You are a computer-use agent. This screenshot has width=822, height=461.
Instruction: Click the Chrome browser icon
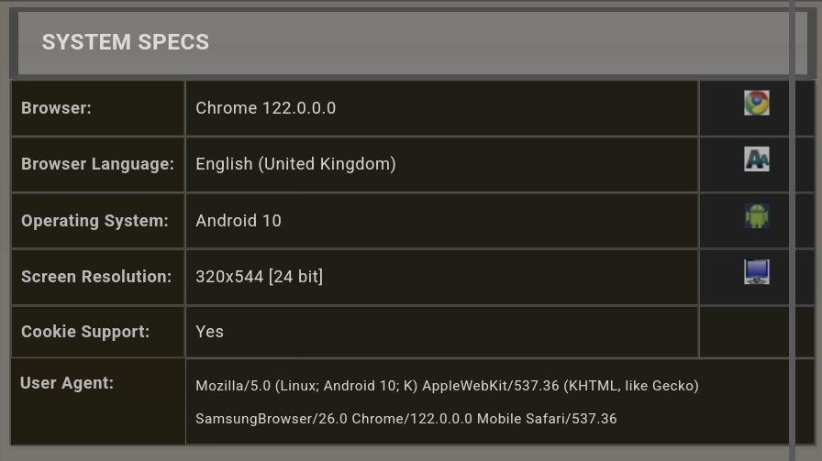(x=756, y=103)
